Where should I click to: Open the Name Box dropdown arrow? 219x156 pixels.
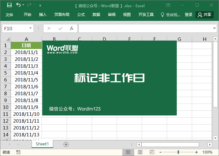tap(30, 28)
